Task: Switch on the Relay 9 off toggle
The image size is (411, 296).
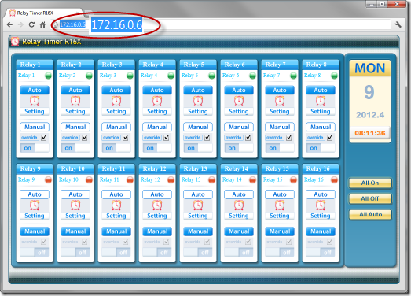Action: tap(35, 253)
